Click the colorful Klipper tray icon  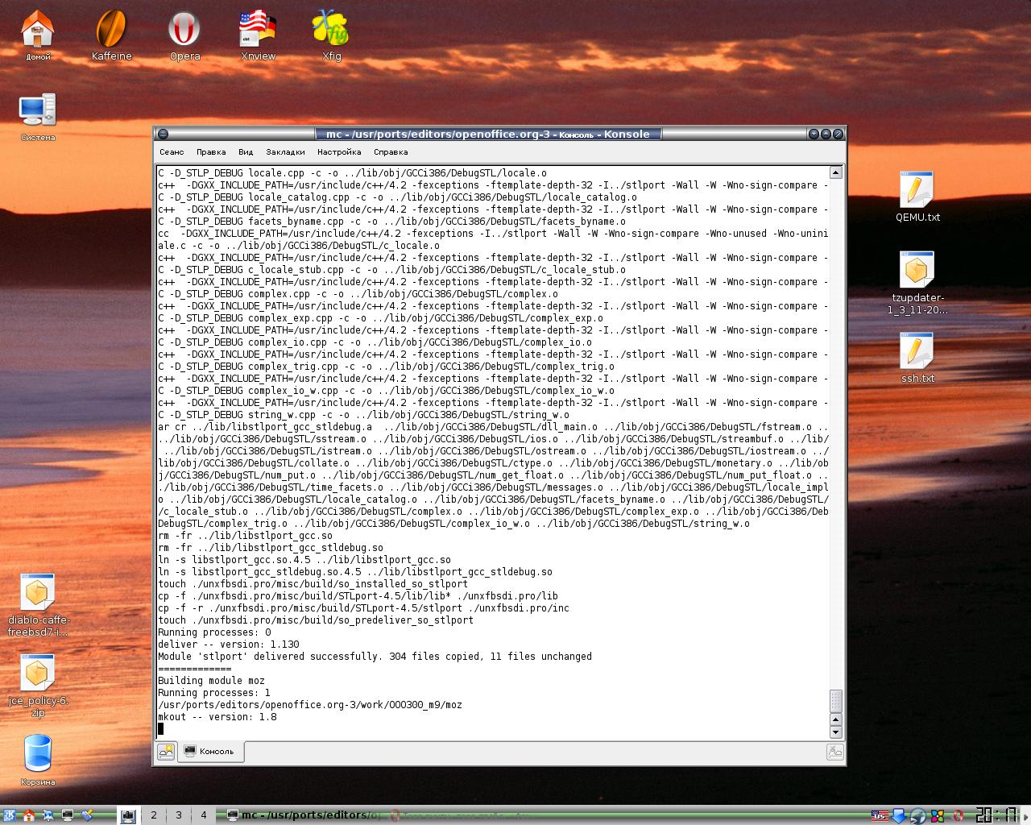[938, 815]
